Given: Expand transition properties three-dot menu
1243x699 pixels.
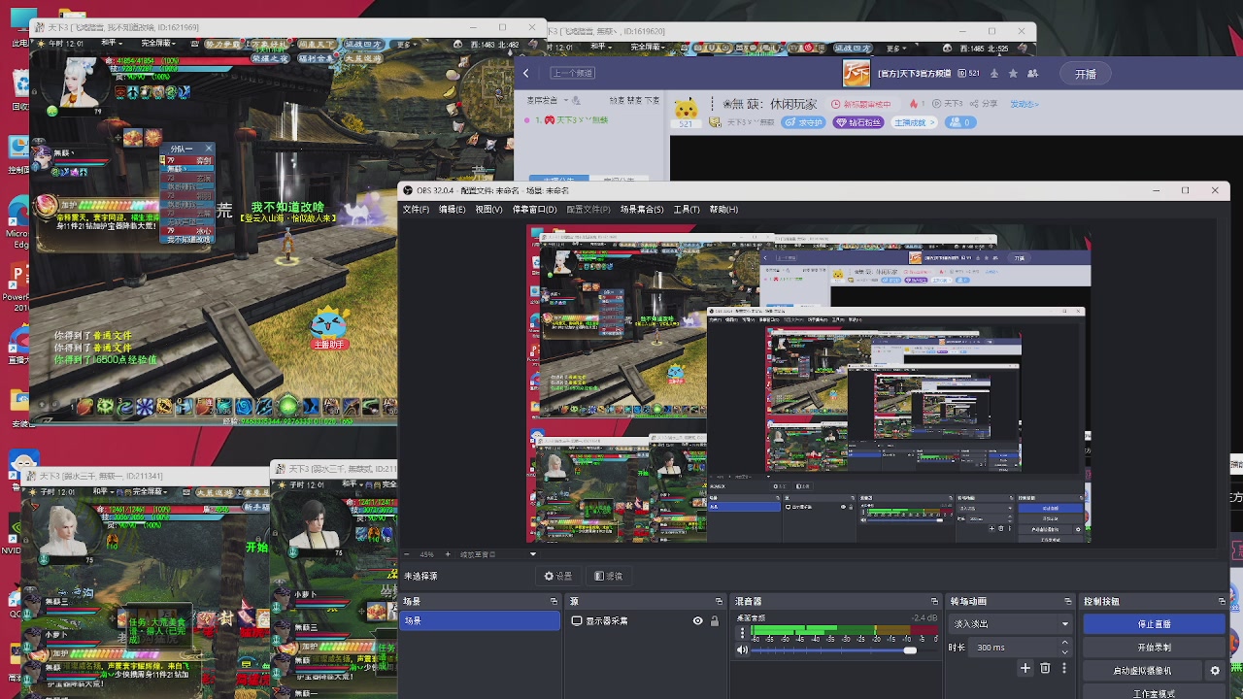Looking at the screenshot, I should pyautogui.click(x=1064, y=668).
